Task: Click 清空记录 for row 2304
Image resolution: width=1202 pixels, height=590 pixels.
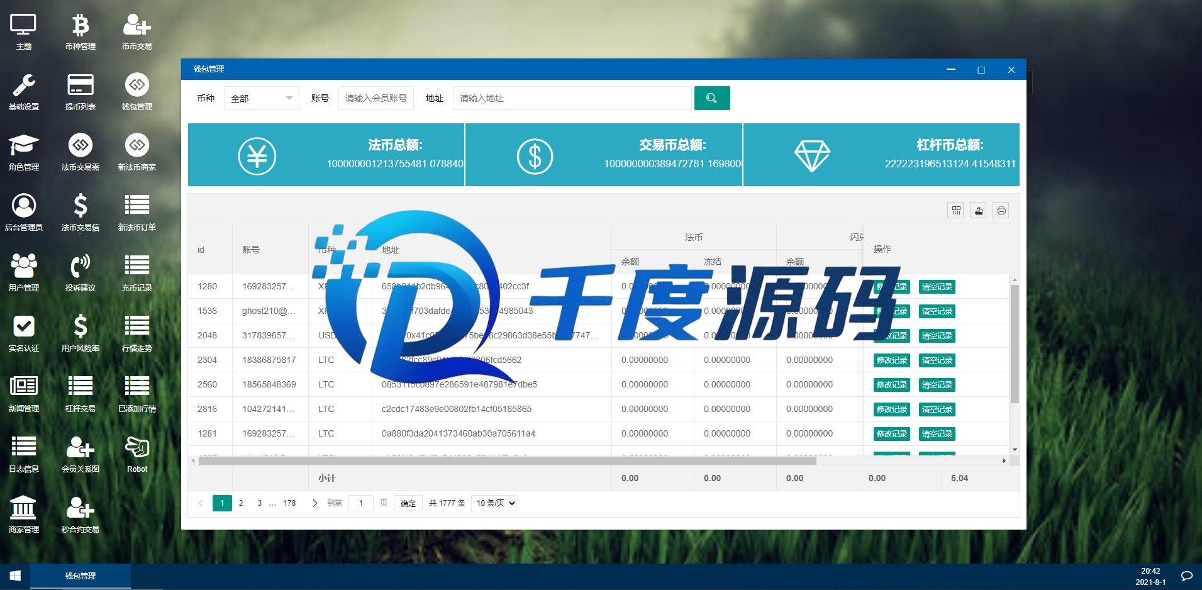Action: tap(937, 360)
